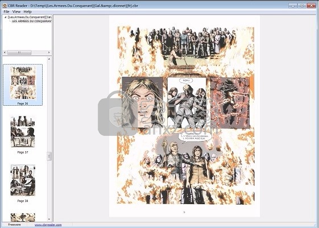Collapse the archive tree root node
The image size is (319, 228).
[x=5, y=17]
